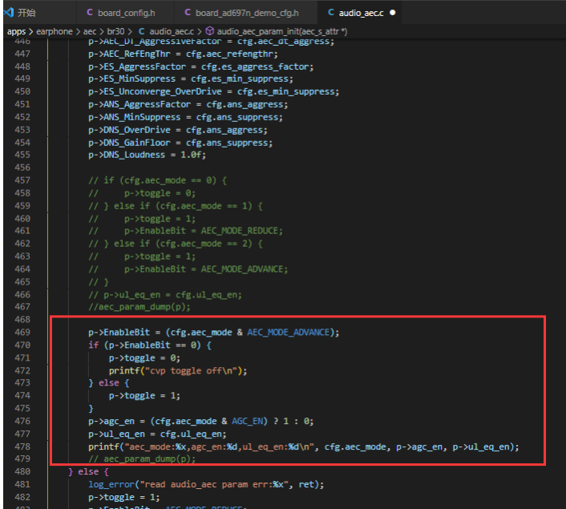Click the C file icon on the board_config.h tab

tap(90, 13)
